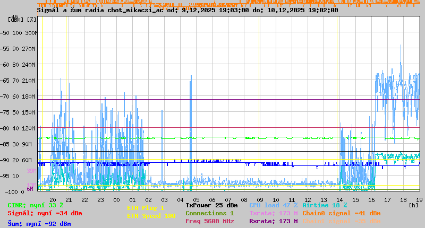Screen dimensions: 425x228
Task: Select the 'Signál: nyní -34 dBm' legend entry
Action: [45, 213]
